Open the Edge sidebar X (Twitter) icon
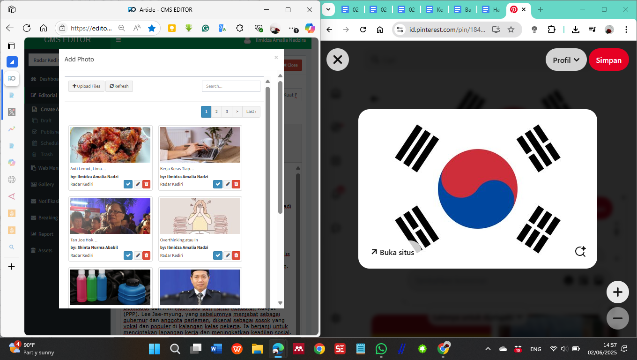 click(12, 112)
